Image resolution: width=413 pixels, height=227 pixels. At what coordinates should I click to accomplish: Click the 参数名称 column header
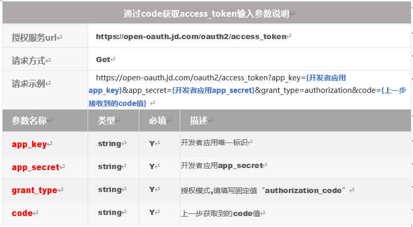coord(29,121)
